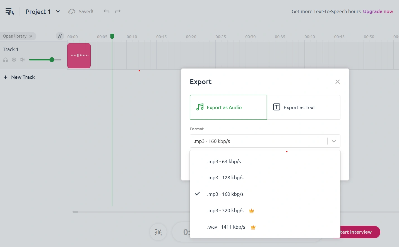
Task: Click the Upgrade now link
Action: 378,11
